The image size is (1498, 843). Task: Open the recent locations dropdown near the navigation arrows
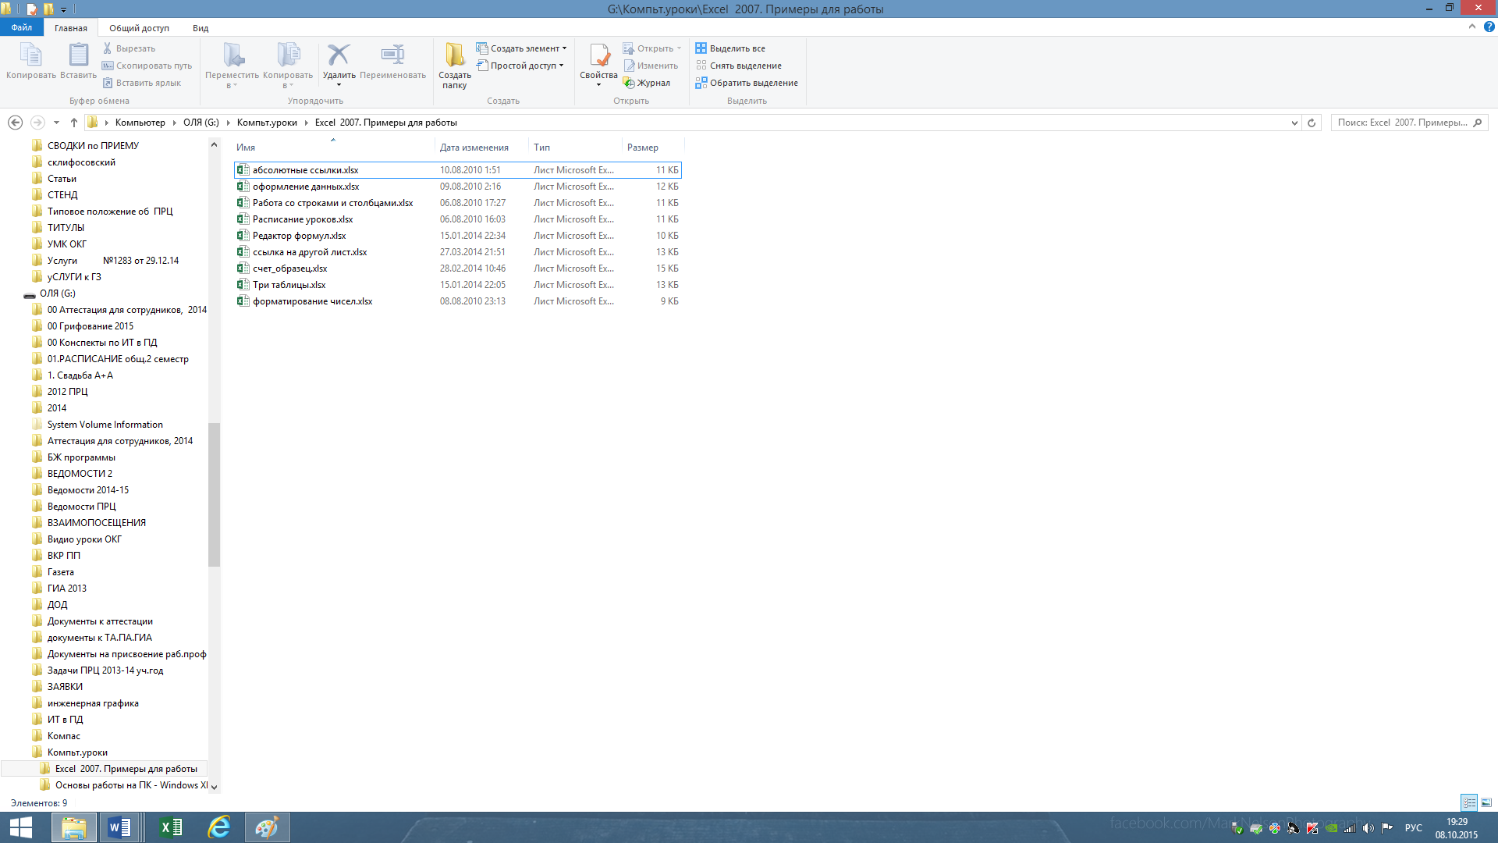pos(56,123)
